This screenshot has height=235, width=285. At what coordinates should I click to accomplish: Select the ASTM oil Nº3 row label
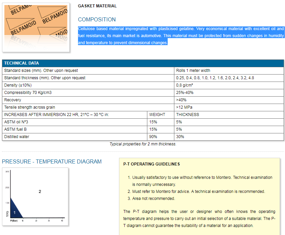[16, 122]
